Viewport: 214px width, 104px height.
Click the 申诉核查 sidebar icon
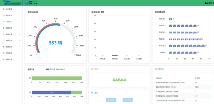(x=3, y=34)
